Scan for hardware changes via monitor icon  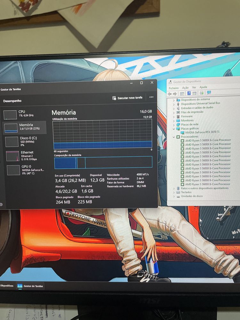209,92
